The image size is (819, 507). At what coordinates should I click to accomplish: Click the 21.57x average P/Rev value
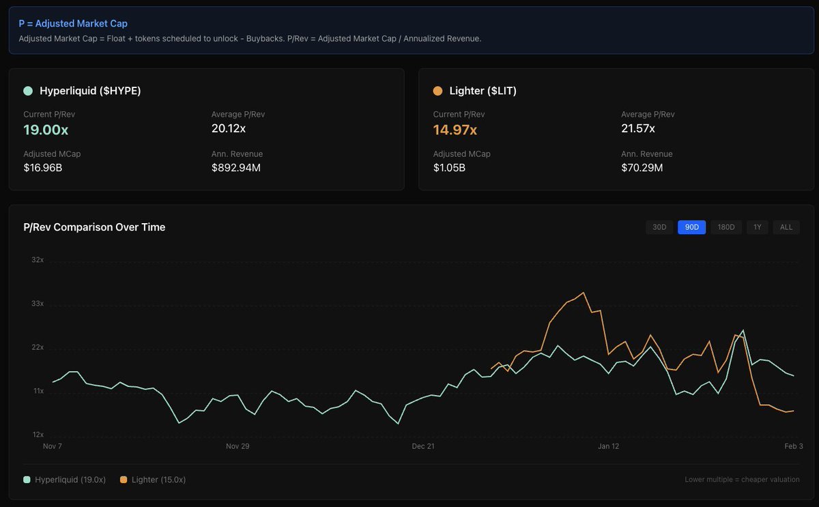pyautogui.click(x=638, y=128)
